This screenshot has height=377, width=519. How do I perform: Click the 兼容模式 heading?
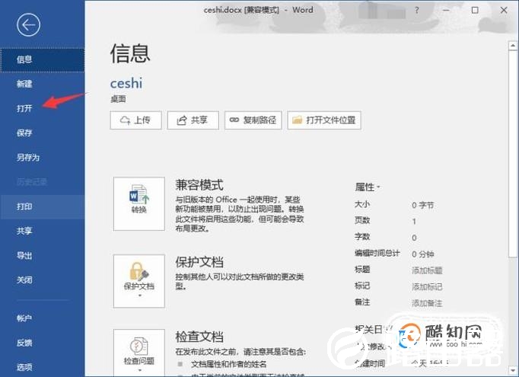tap(199, 185)
